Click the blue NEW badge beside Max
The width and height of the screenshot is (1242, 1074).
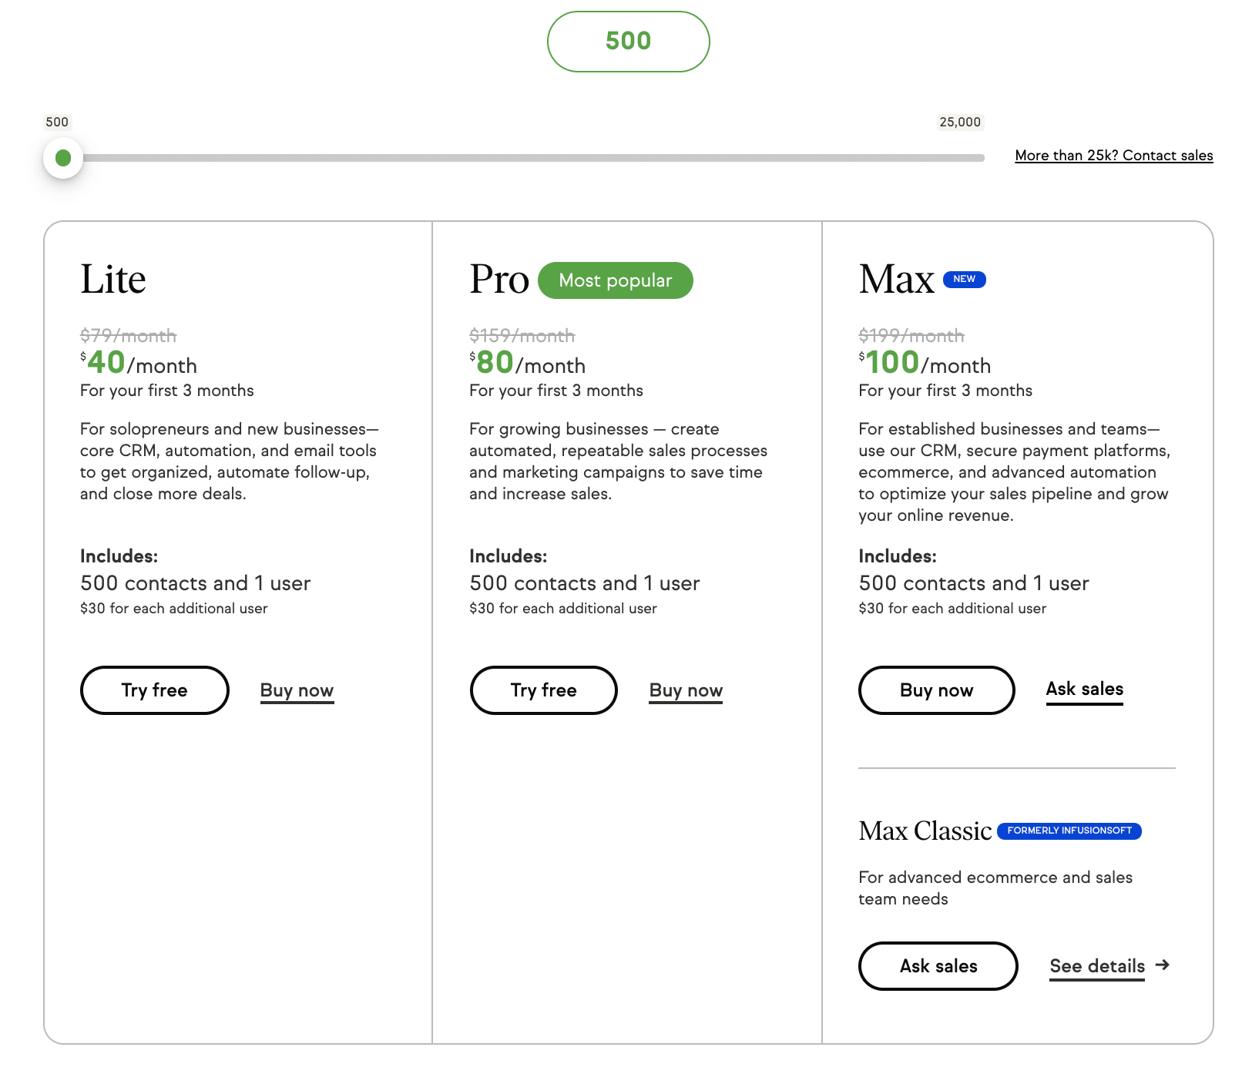[965, 279]
